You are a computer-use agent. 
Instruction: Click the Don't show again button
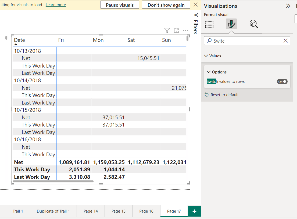click(166, 5)
